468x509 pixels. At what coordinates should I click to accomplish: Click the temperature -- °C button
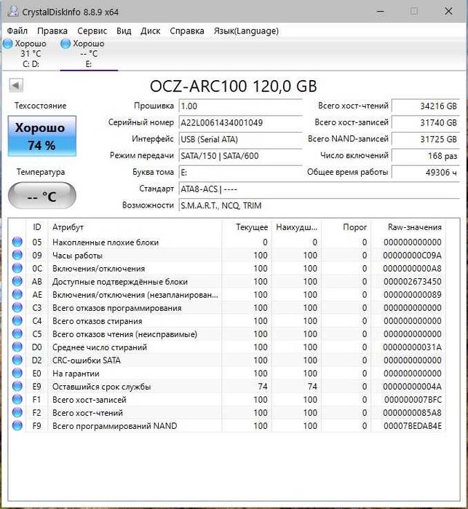click(42, 196)
